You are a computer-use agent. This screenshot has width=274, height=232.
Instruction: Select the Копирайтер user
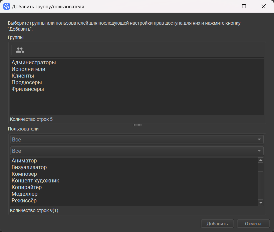[x=134, y=187]
